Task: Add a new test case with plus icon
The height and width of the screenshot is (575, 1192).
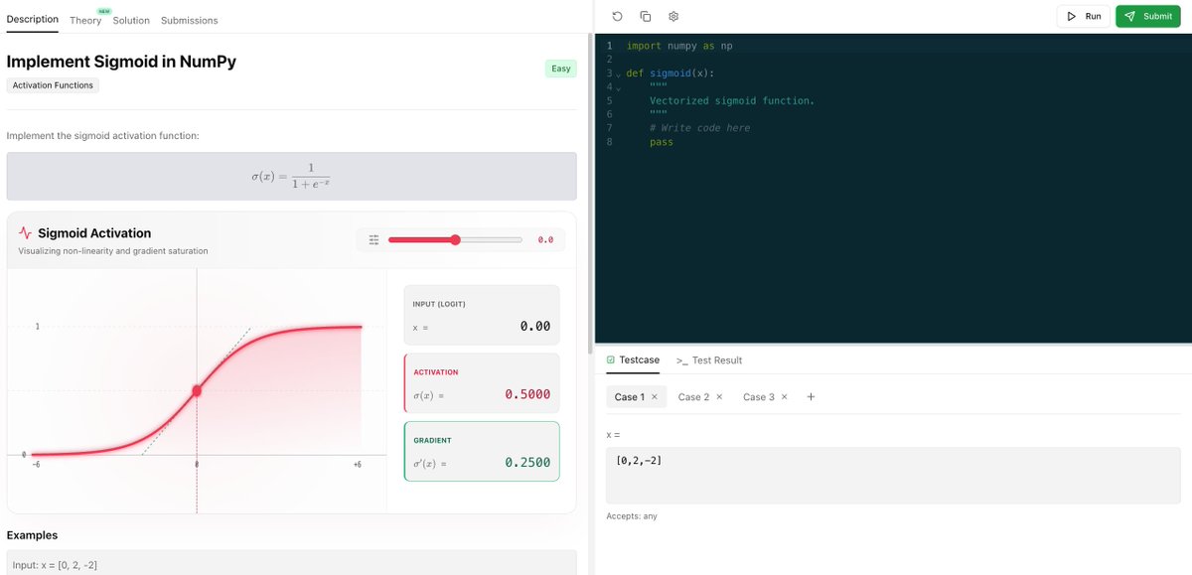Action: [x=811, y=397]
